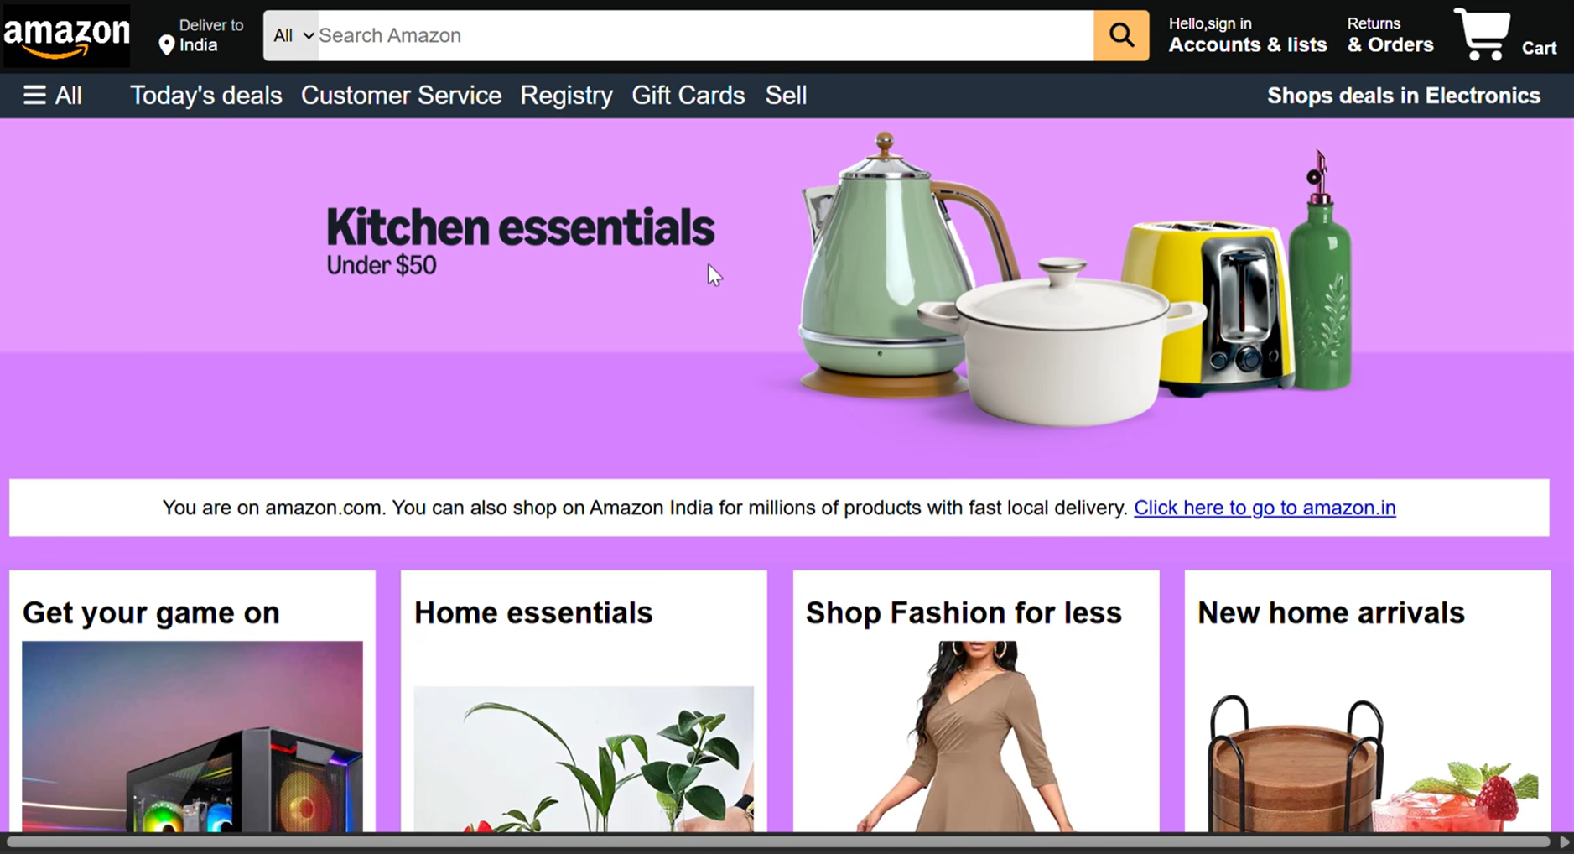Go to Customer Service
This screenshot has width=1574, height=854.
tap(401, 96)
